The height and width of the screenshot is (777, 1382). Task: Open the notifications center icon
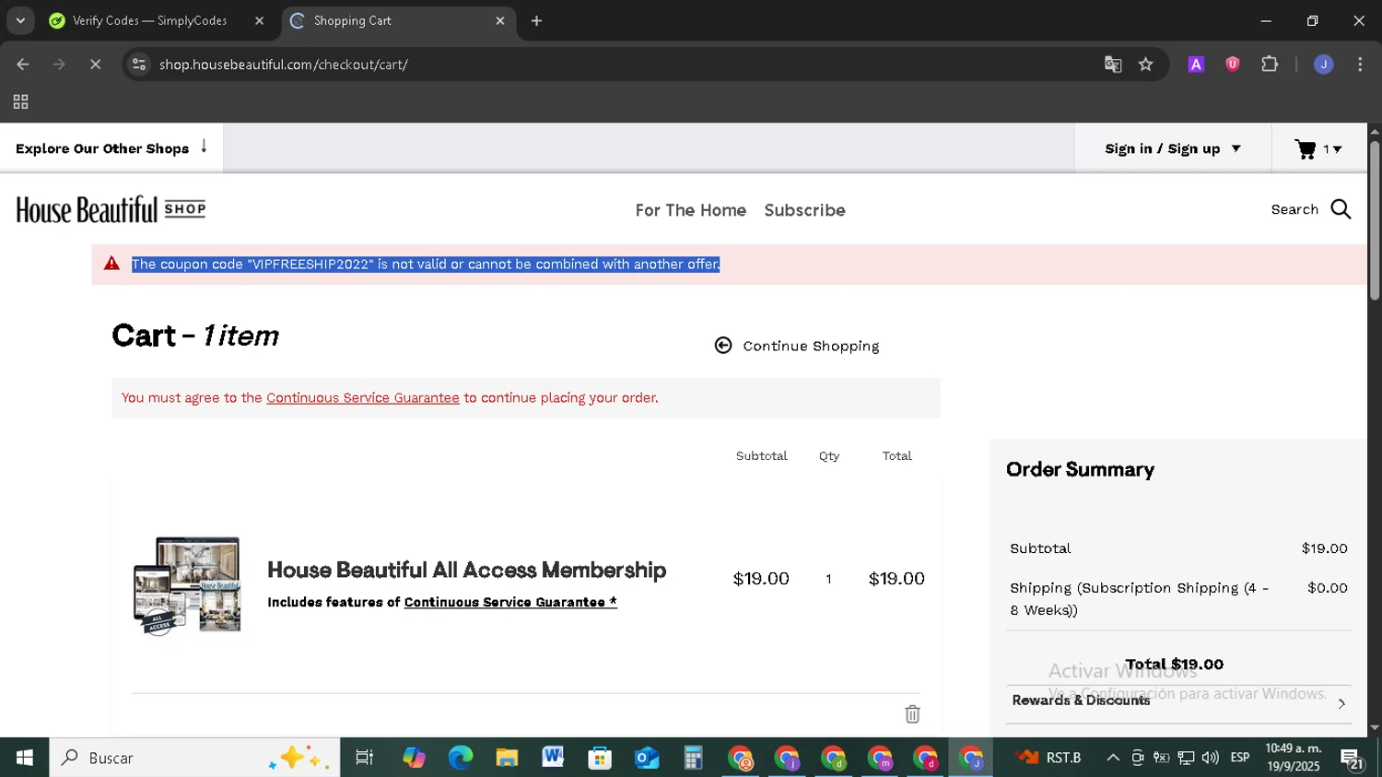click(1353, 759)
